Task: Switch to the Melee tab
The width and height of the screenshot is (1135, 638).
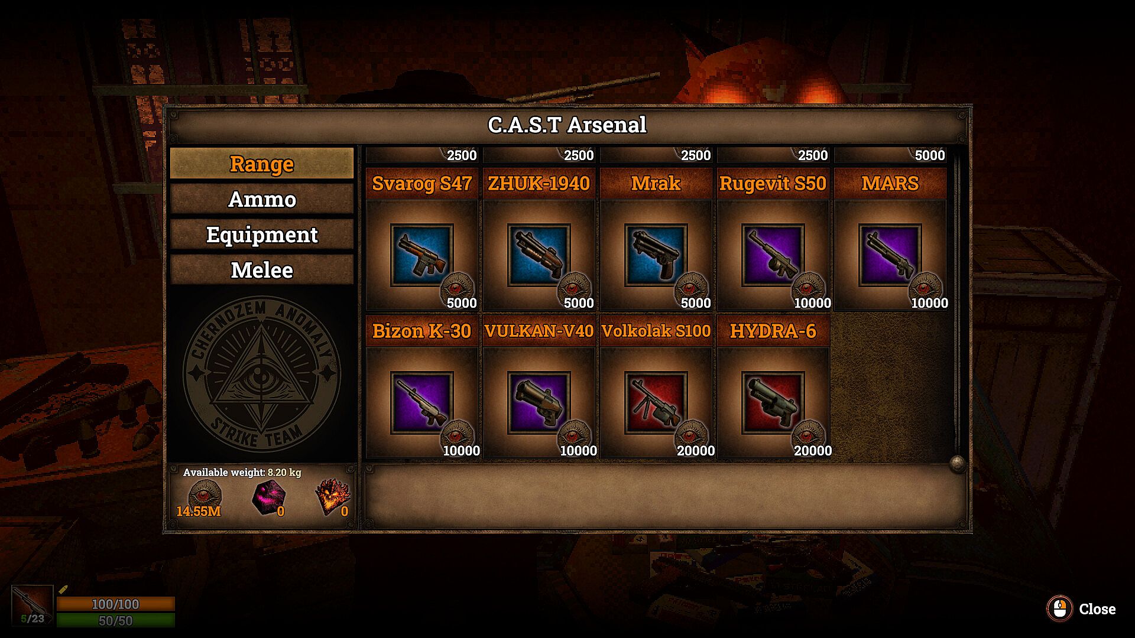Action: [262, 270]
